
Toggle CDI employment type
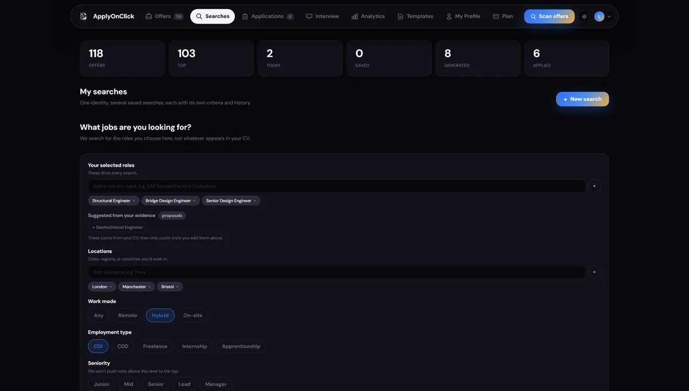(x=98, y=346)
